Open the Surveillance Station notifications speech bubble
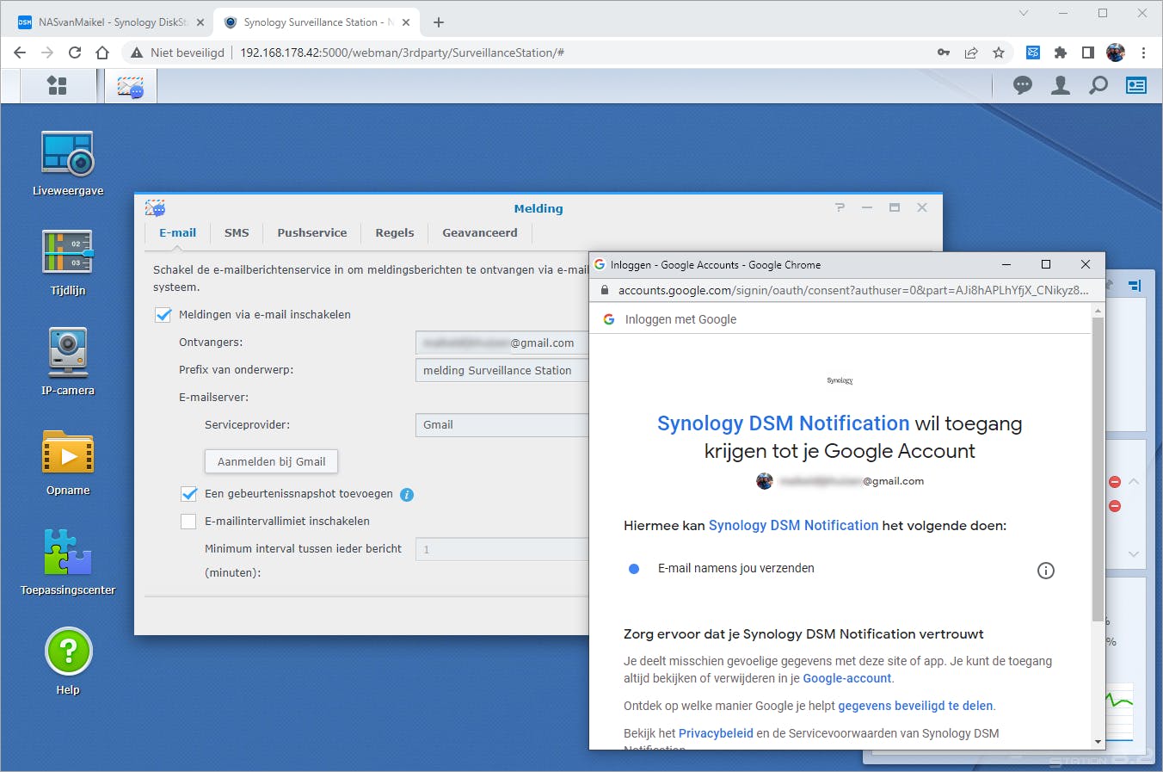The image size is (1163, 772). [1023, 85]
